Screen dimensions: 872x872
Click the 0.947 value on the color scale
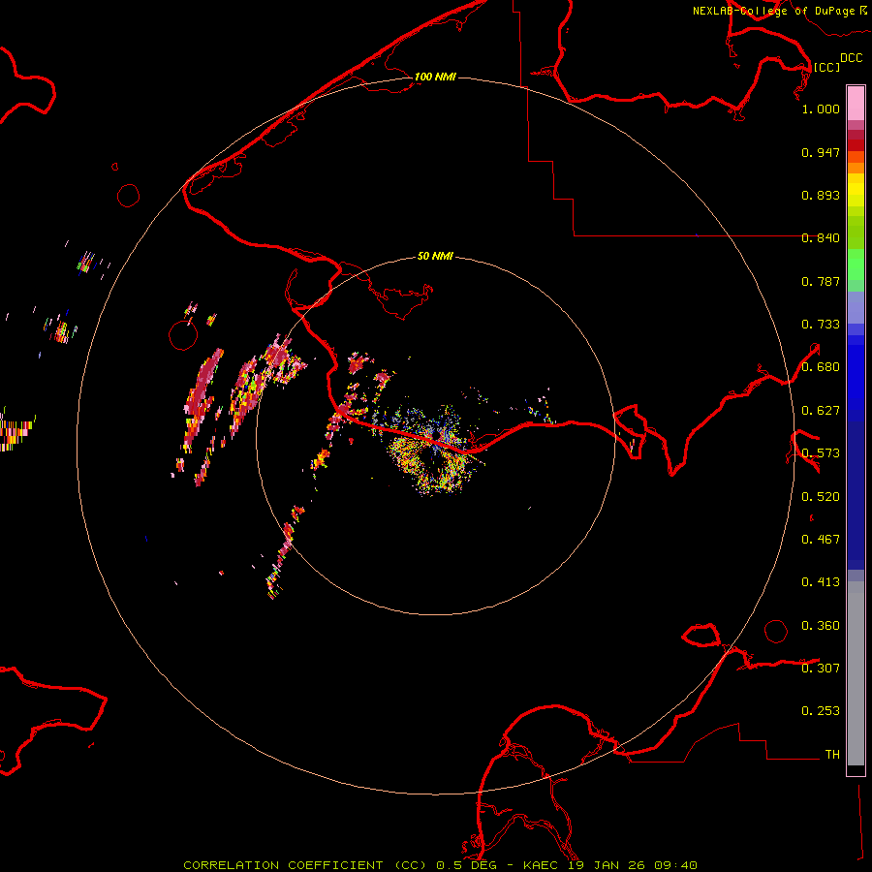click(x=821, y=152)
